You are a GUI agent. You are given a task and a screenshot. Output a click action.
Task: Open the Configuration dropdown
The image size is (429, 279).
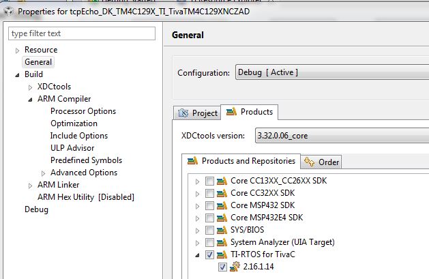[332, 72]
